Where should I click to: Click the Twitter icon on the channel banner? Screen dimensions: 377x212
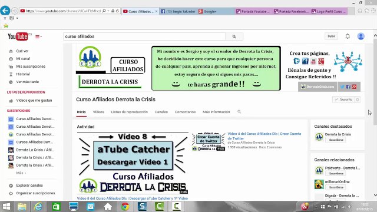(342, 87)
